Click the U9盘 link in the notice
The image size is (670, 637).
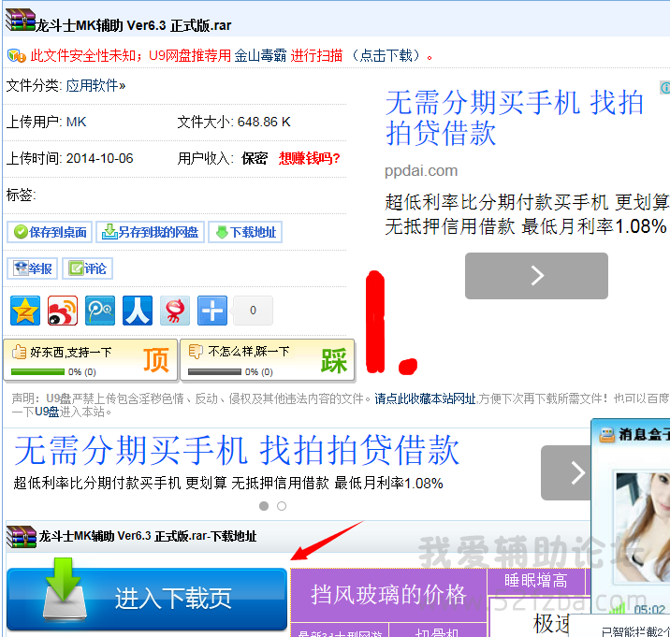(x=47, y=413)
